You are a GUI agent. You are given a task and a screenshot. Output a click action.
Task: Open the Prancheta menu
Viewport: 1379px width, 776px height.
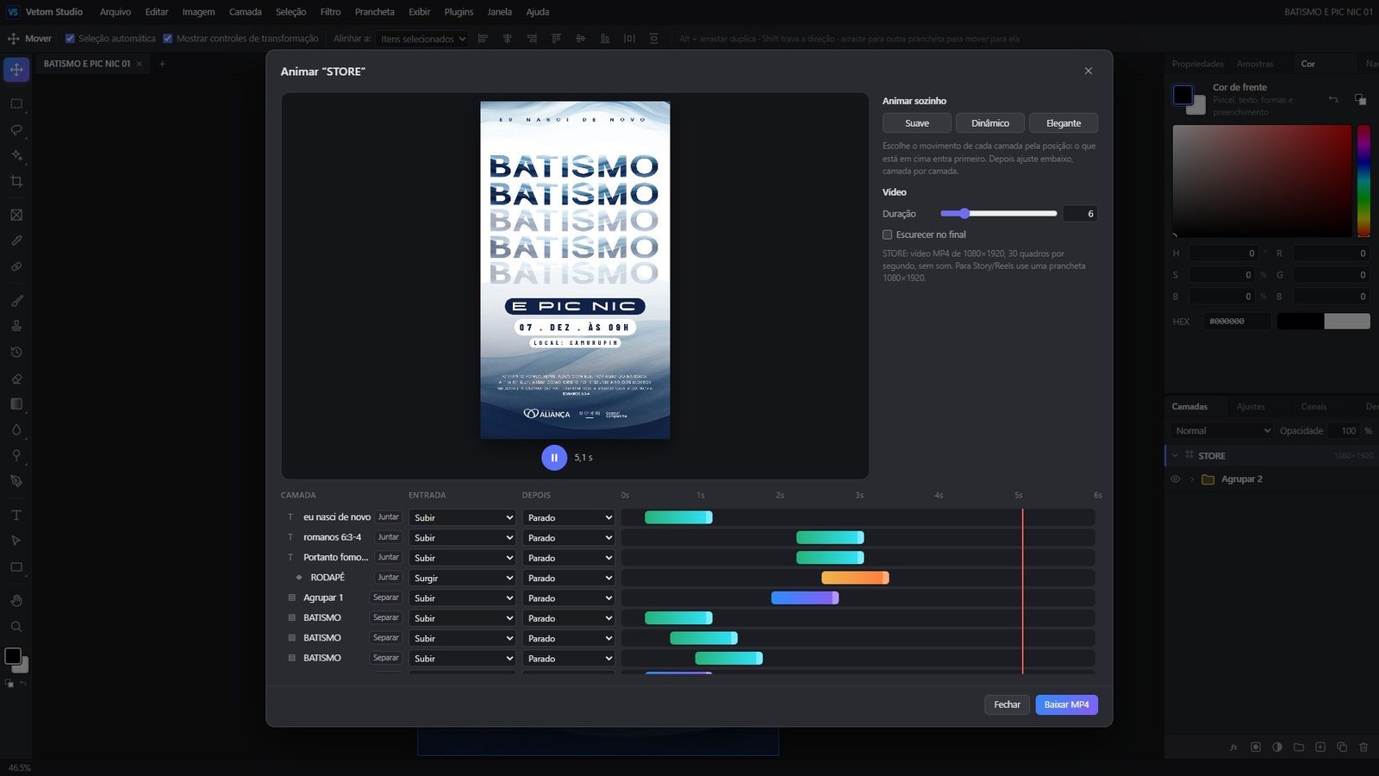point(374,12)
